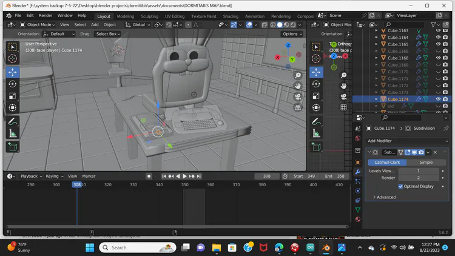Open Object Mode dropdown in User Perspective viewport
The height and width of the screenshot is (256, 455).
38,25
